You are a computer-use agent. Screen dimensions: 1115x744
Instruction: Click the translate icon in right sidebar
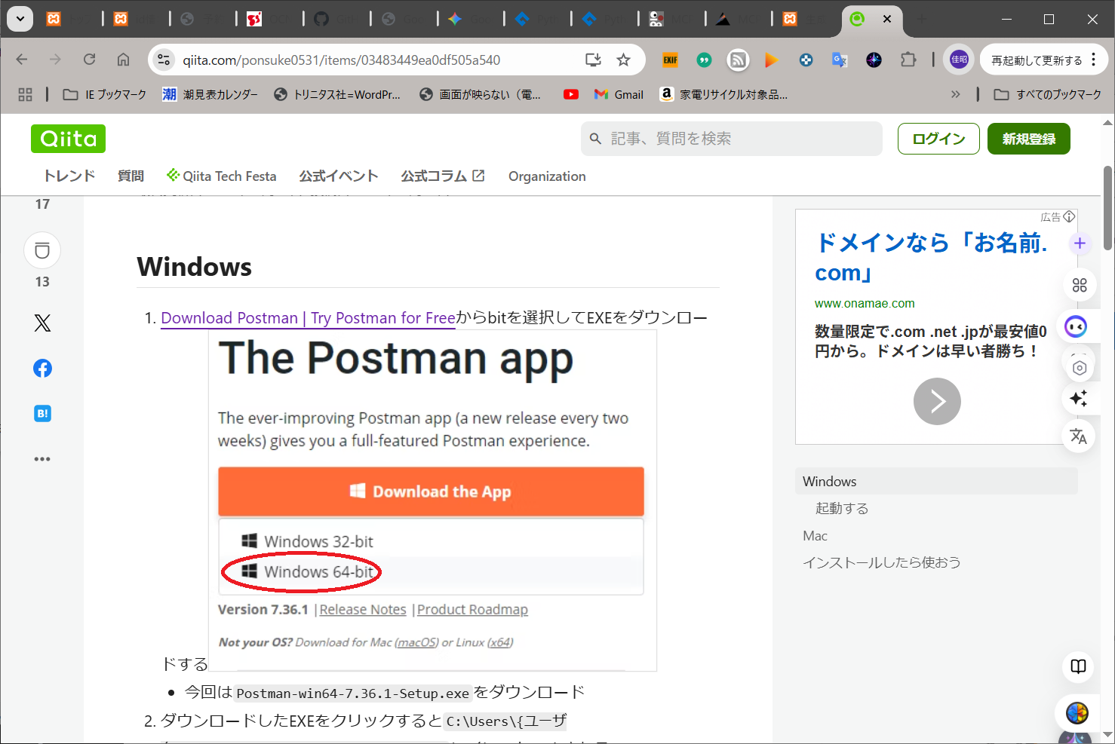click(x=1078, y=436)
